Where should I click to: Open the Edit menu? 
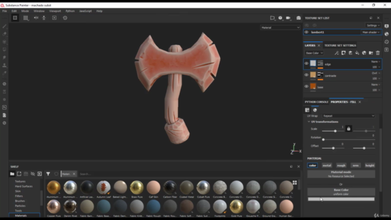tap(14, 11)
